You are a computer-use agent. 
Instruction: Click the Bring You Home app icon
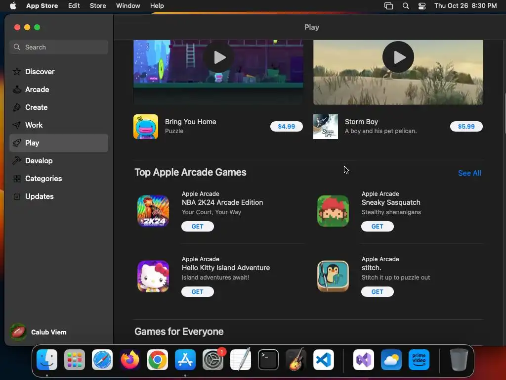click(x=146, y=127)
